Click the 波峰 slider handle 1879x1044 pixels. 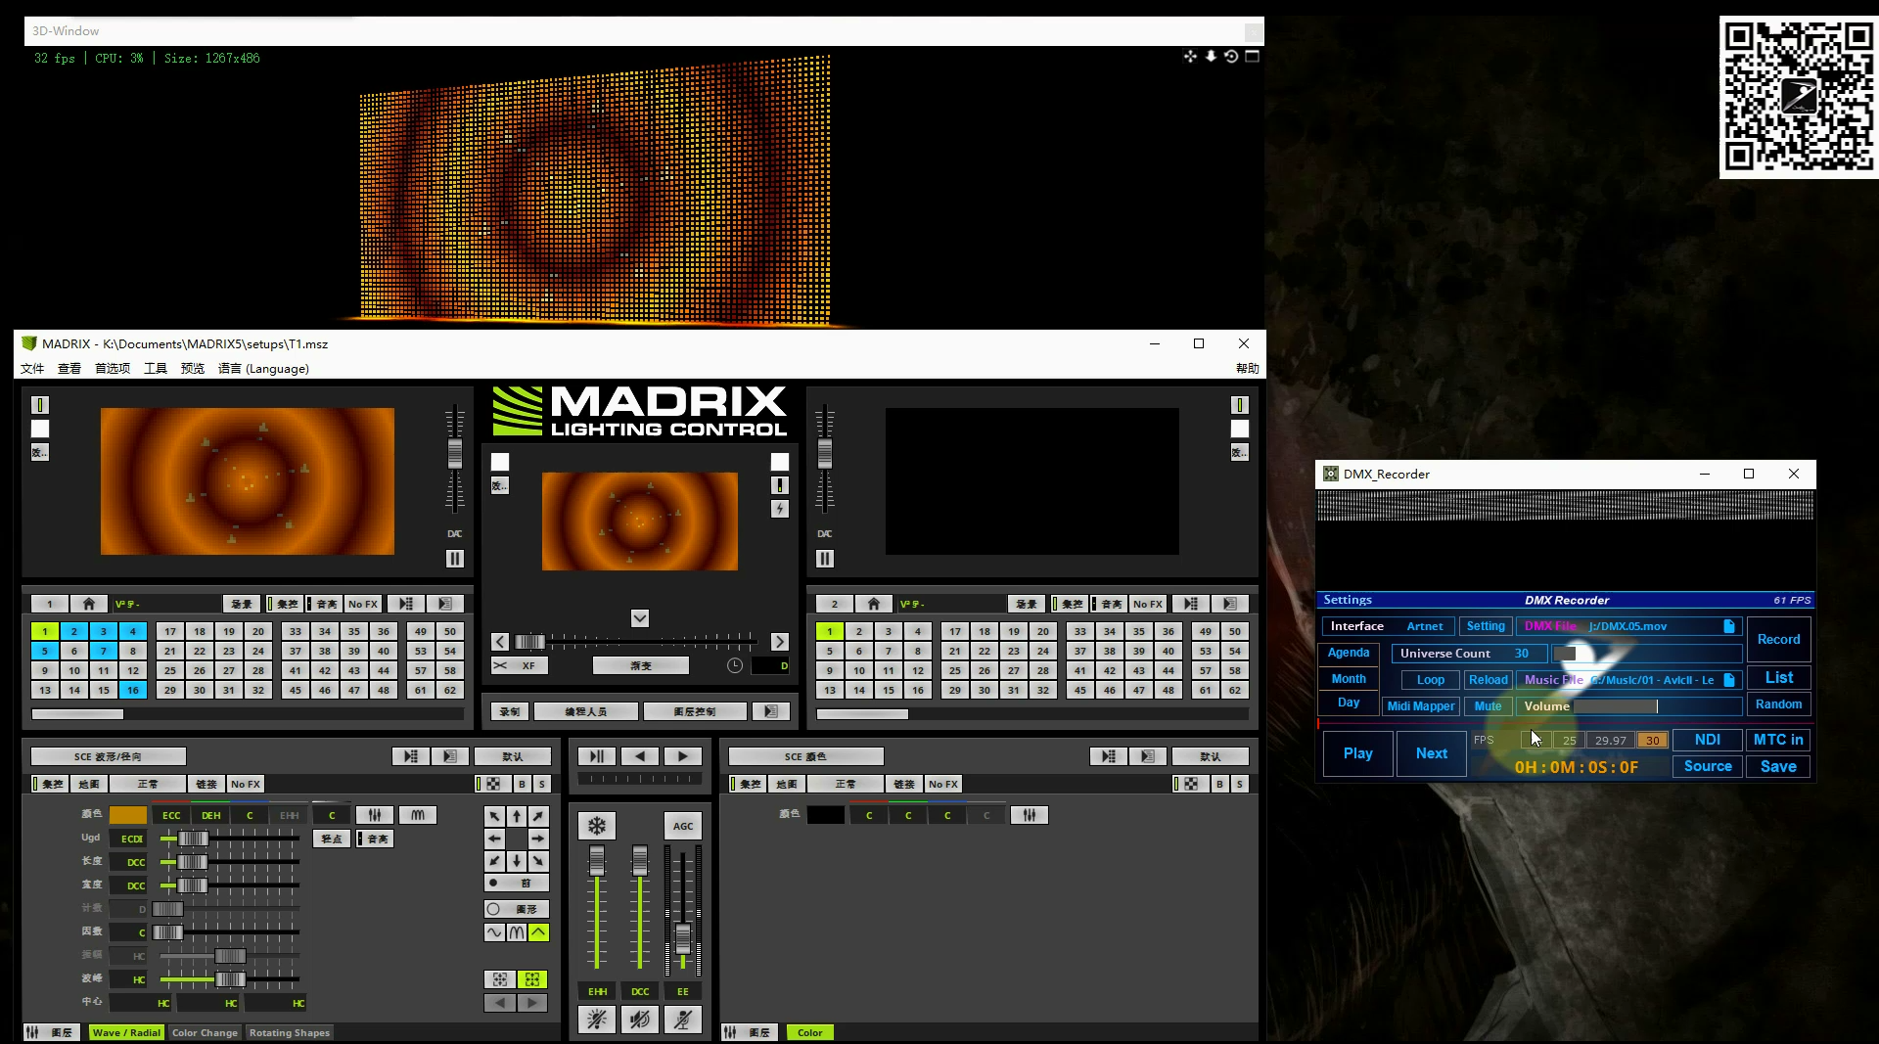[230, 979]
